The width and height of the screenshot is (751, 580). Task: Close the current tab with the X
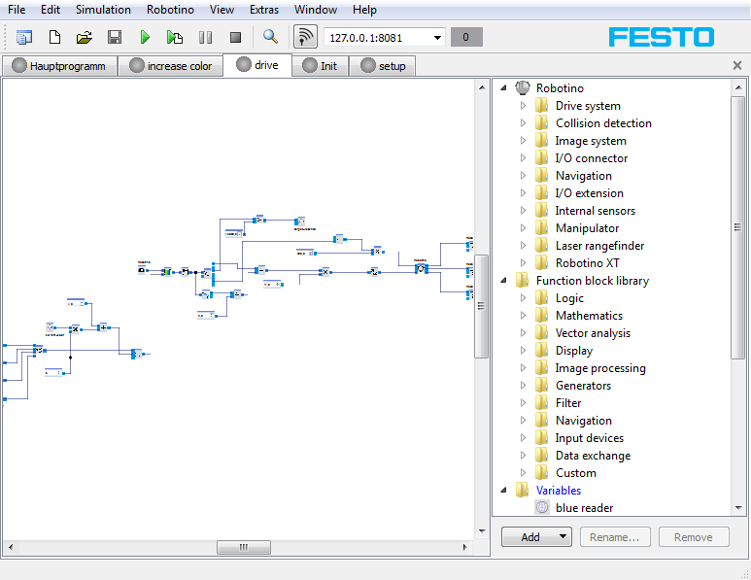(x=737, y=65)
